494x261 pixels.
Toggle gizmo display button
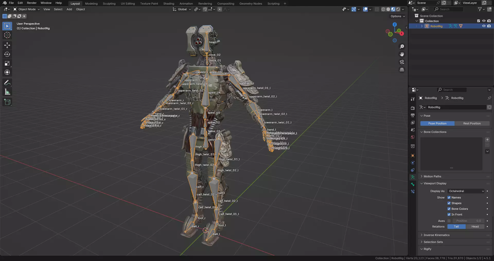click(x=354, y=9)
